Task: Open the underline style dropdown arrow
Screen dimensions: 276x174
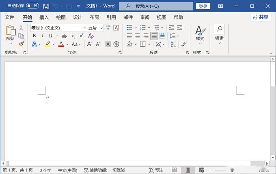Action: click(57, 36)
